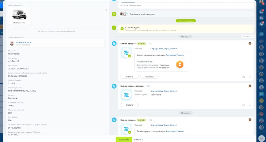Open the vehicle photo field settings gear
The height and width of the screenshot is (142, 266).
point(106,10)
